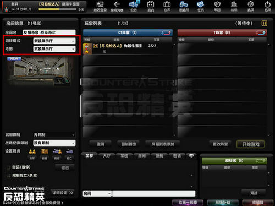The image size is (275, 206).
Task: Click the chat bubble icon in chat tabs
Action: [x=191, y=156]
